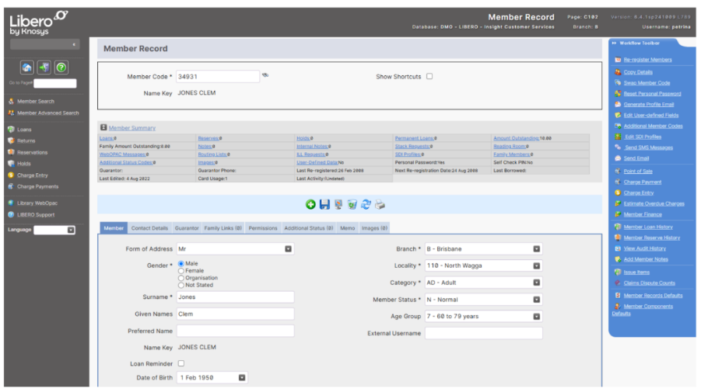Click the Go to Page number field
Image resolution: width=701 pixels, height=392 pixels.
[55, 83]
